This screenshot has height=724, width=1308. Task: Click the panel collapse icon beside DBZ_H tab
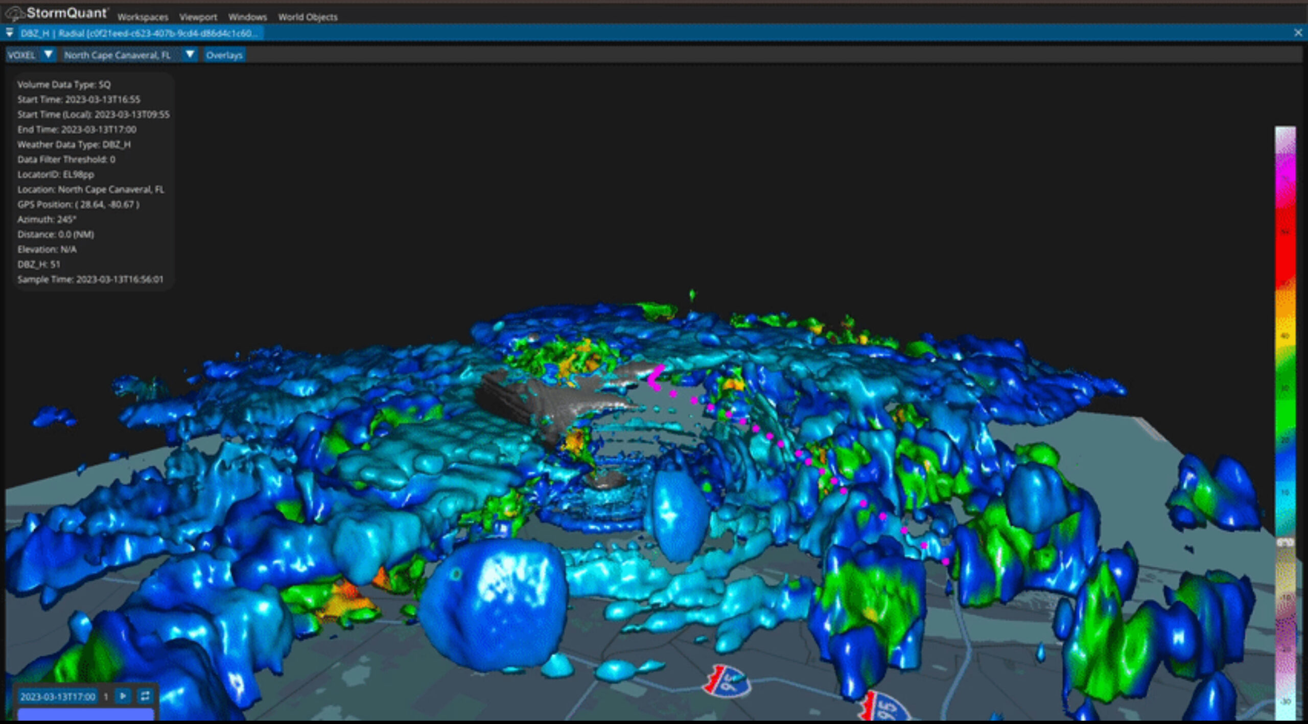tap(9, 33)
